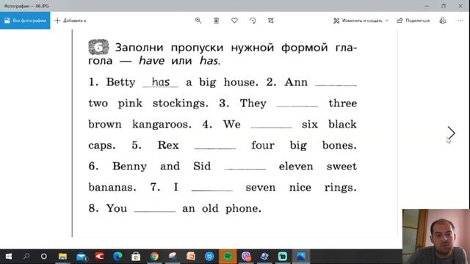Image resolution: width=470 pixels, height=264 pixels.
Task: Click the Share (Поделиться) button
Action: point(413,21)
